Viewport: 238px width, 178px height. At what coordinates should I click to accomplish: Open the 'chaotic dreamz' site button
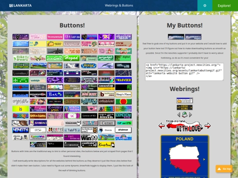tap(21, 58)
